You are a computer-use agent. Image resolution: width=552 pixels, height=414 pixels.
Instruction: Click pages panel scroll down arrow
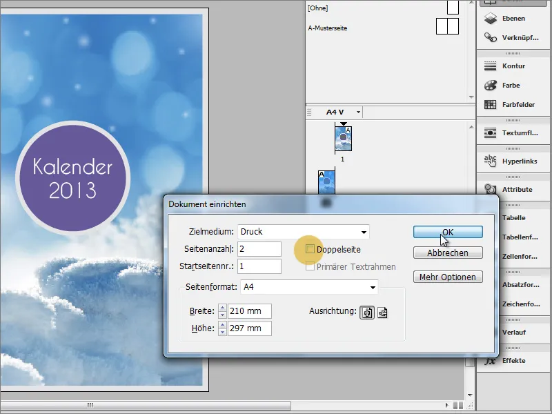coord(470,395)
